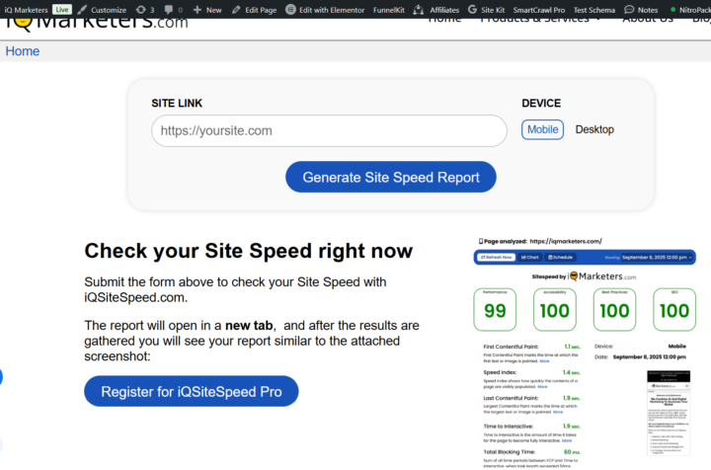The height and width of the screenshot is (470, 711).
Task: Click the Home breadcrumb link
Action: pos(22,51)
